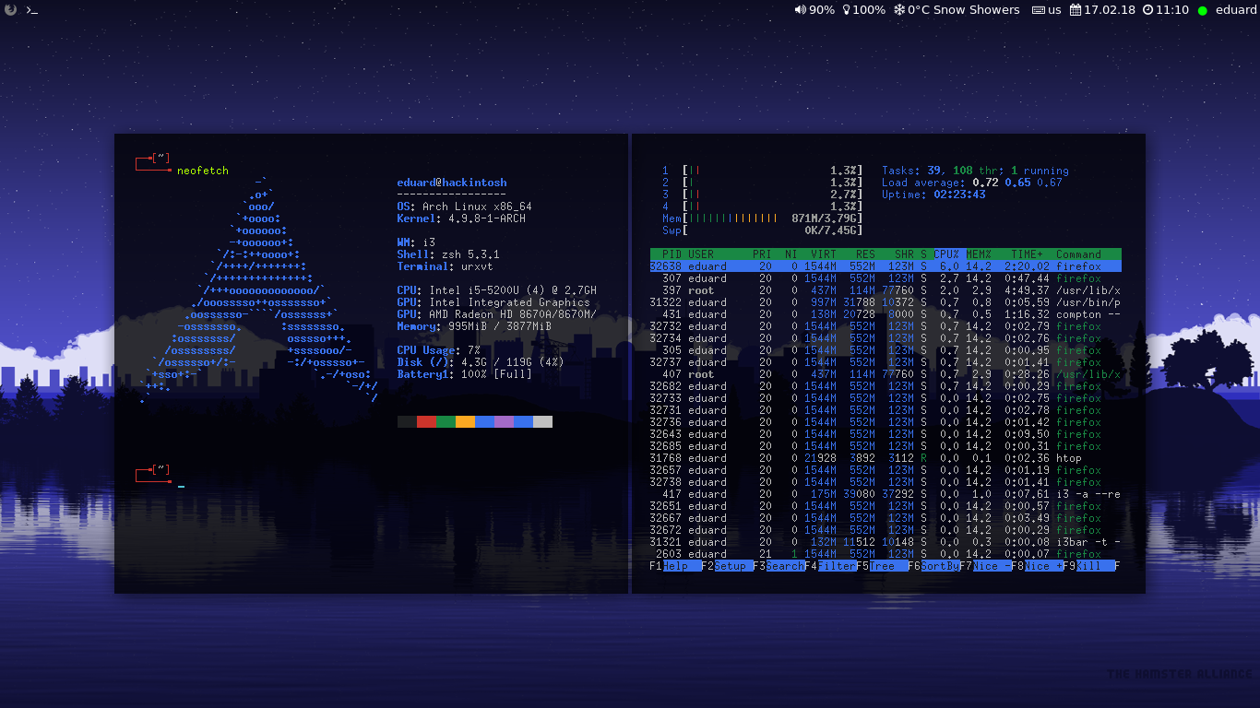The image size is (1260, 708).
Task: Click the 'Kernel: 4.9.8-1-ARCH' line
Action: point(461,218)
